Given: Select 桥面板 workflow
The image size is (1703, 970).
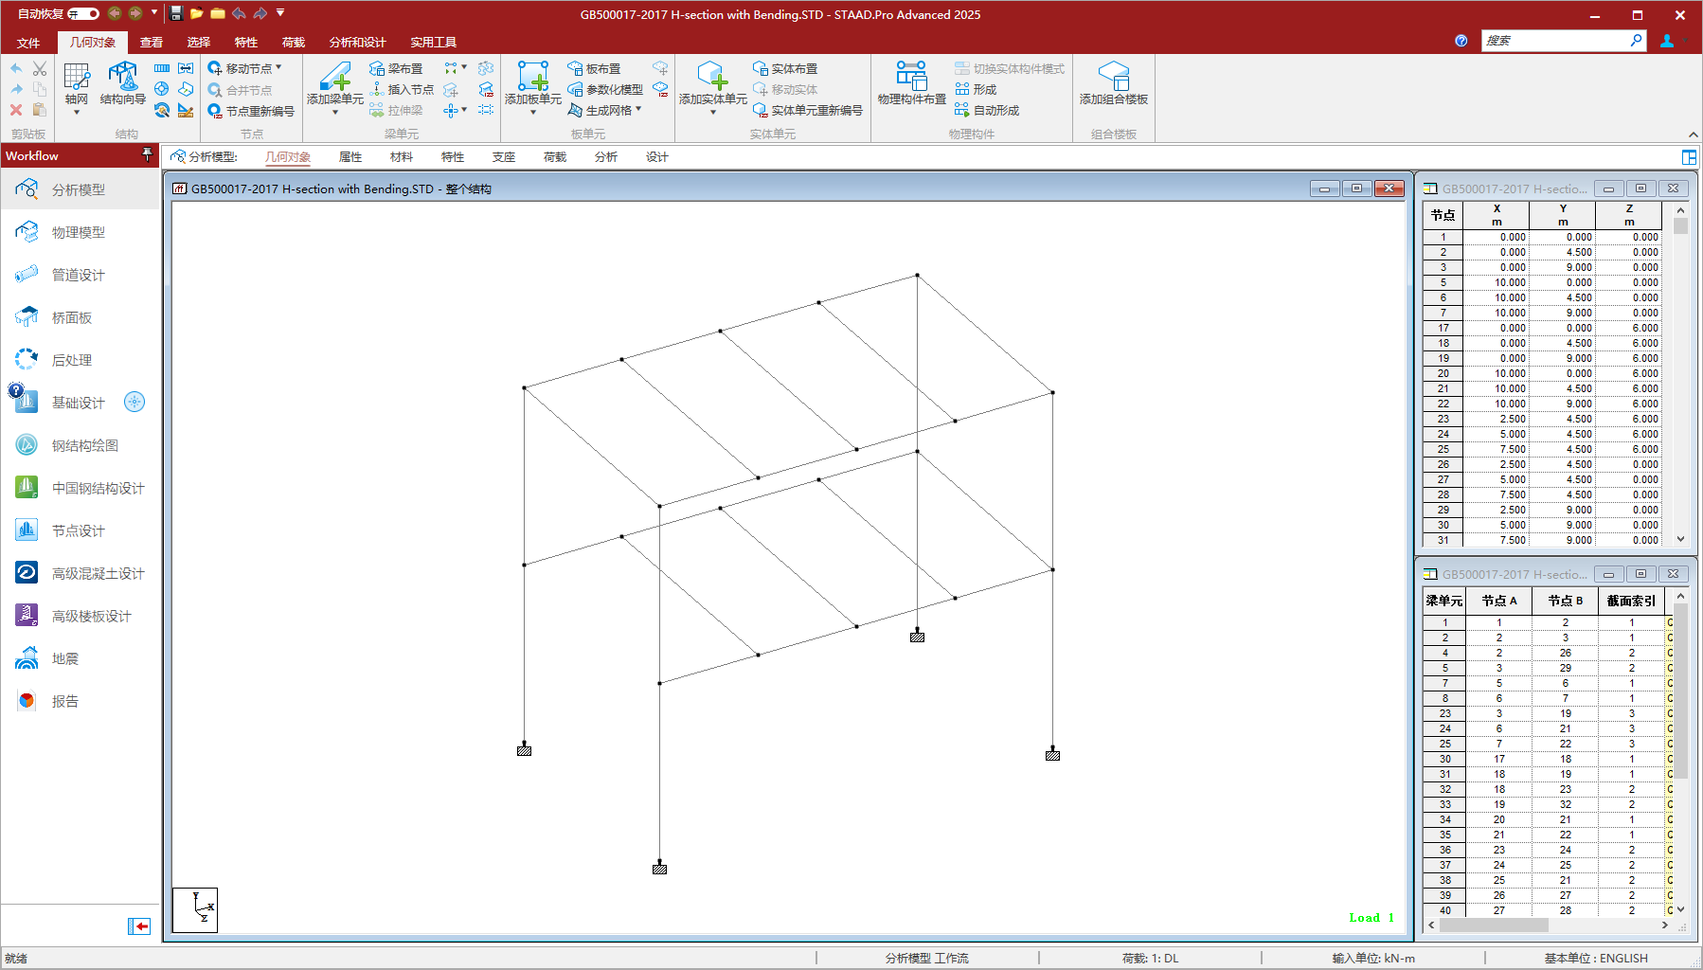Looking at the screenshot, I should click(x=81, y=317).
